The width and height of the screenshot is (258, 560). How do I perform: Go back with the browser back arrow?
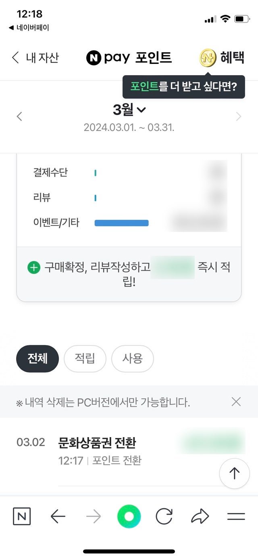coord(58,516)
